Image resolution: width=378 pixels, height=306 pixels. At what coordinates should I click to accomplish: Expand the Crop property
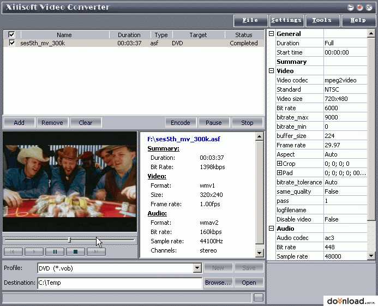coord(279,164)
